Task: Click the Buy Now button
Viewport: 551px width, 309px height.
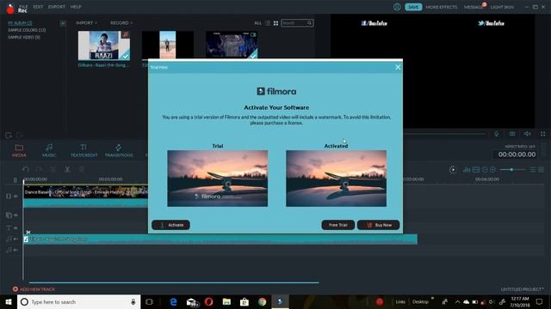Action: click(379, 225)
